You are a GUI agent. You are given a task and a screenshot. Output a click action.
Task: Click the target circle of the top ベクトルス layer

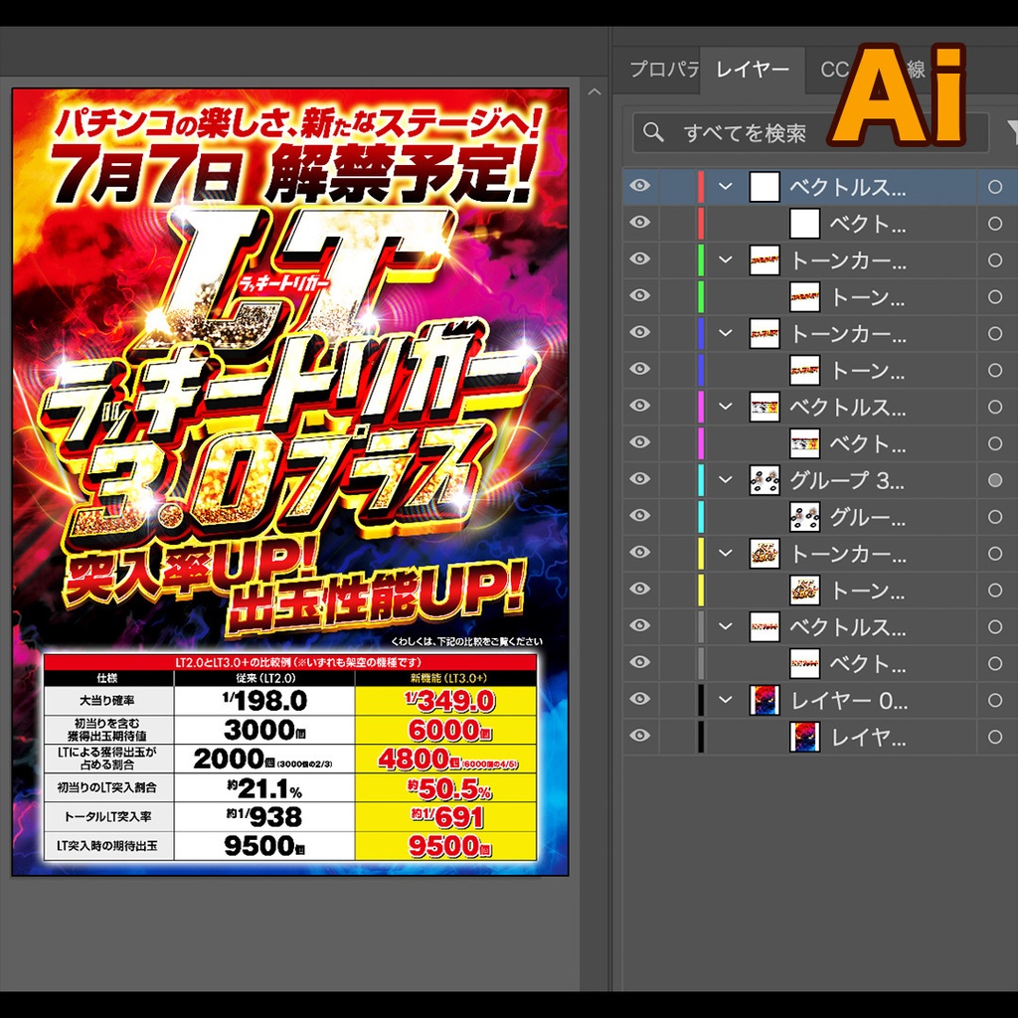click(x=995, y=186)
